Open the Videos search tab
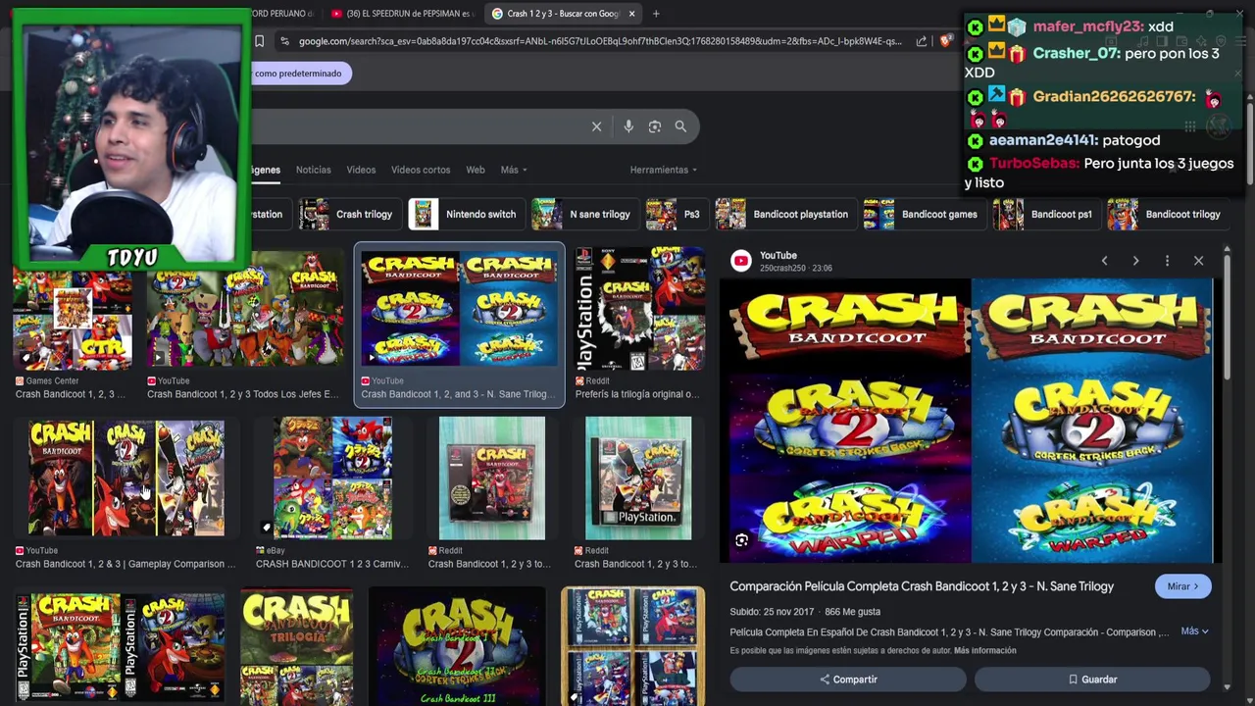1255x706 pixels. [361, 170]
